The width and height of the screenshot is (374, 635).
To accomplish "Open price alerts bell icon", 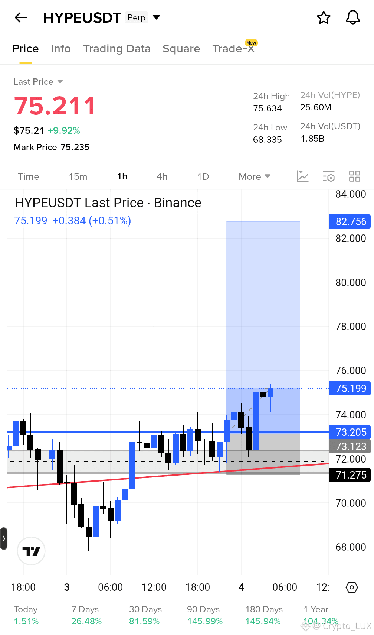I will 353,17.
